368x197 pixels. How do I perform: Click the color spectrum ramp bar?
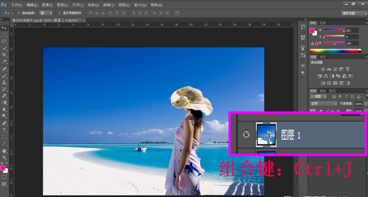[335, 51]
